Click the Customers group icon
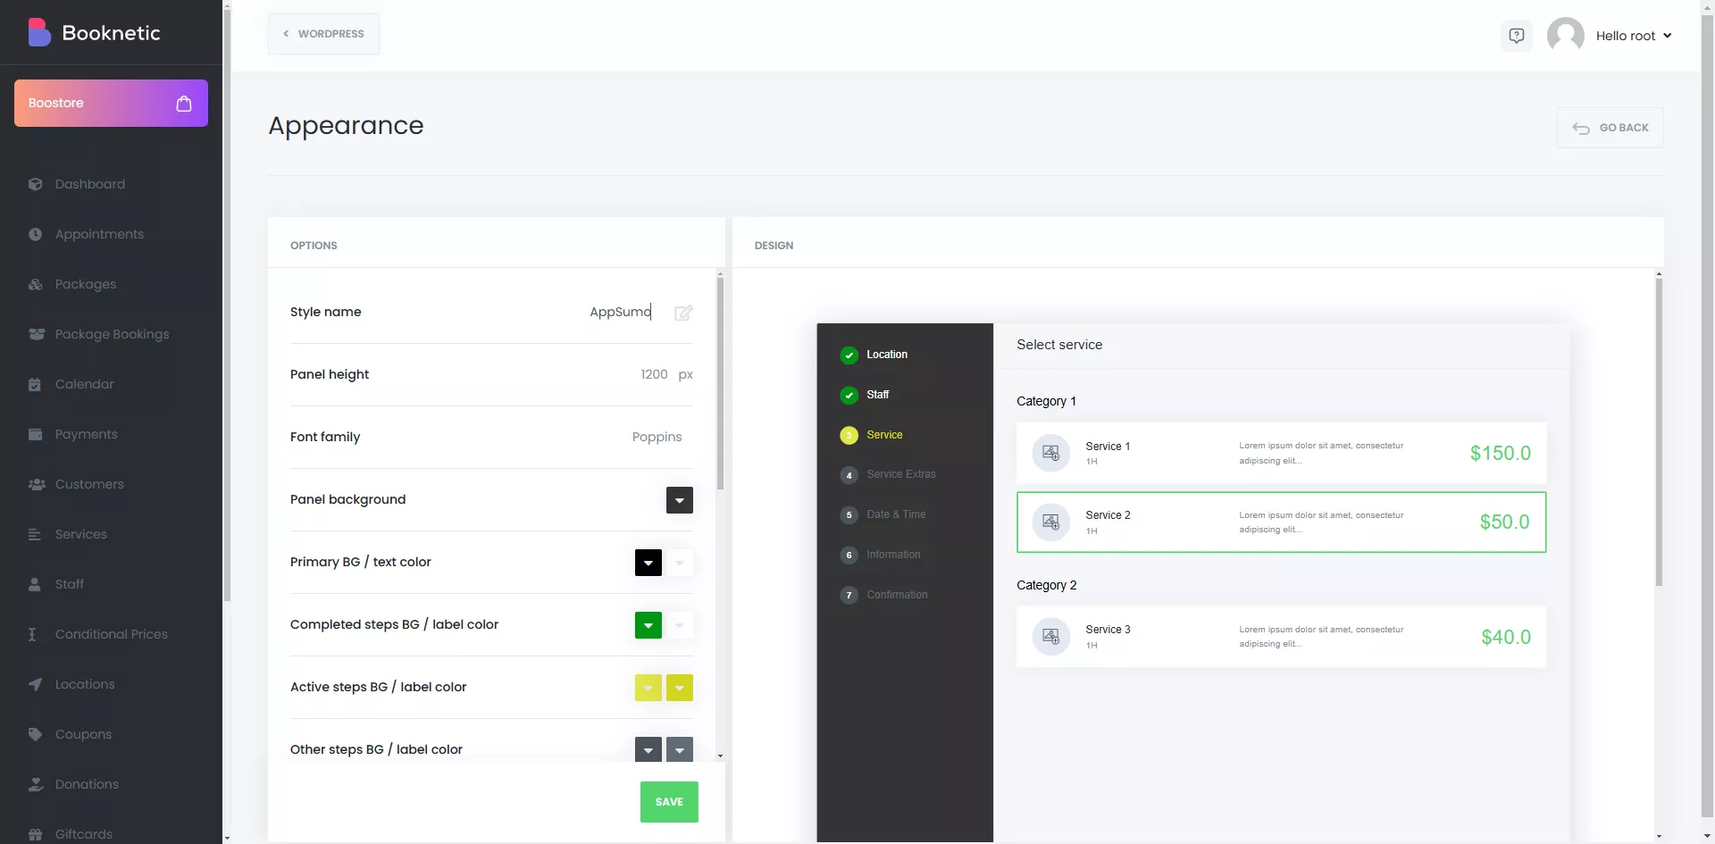 [36, 484]
